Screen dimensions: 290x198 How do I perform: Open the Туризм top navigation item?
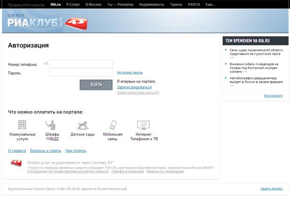[x=189, y=4]
